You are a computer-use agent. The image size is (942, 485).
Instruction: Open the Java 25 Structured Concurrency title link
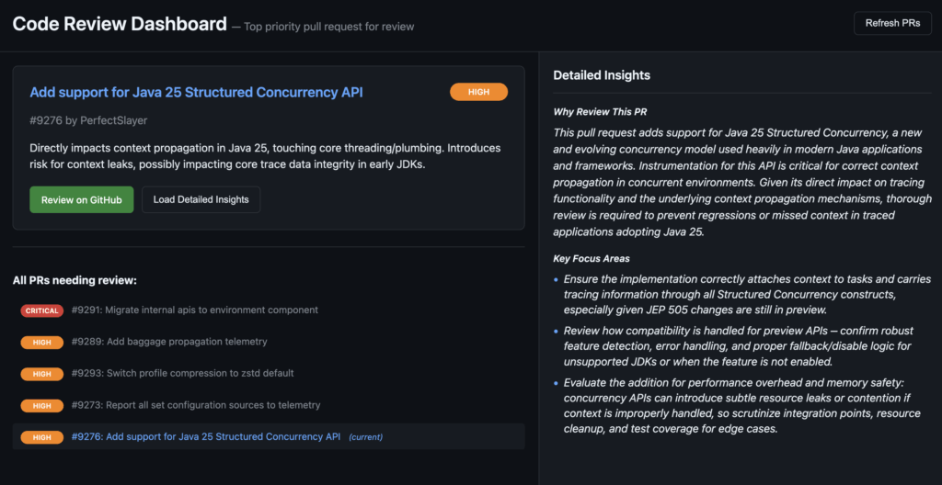197,92
